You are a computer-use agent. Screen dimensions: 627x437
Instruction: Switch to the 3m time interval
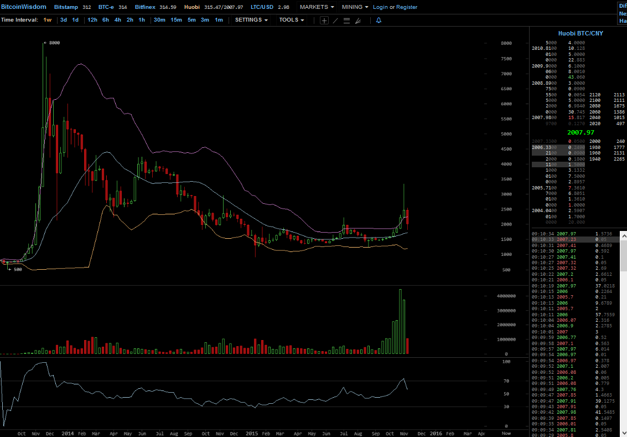pos(205,19)
